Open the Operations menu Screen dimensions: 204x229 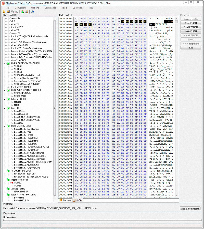click(x=78, y=8)
